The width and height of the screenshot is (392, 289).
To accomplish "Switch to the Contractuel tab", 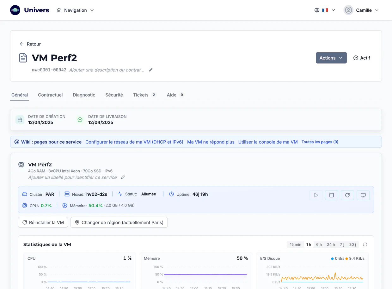I will (x=50, y=95).
